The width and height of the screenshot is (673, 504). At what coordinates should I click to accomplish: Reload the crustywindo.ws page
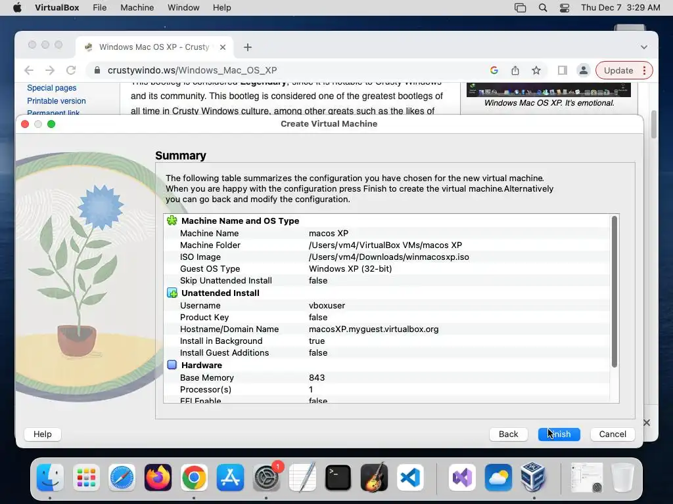click(x=71, y=70)
